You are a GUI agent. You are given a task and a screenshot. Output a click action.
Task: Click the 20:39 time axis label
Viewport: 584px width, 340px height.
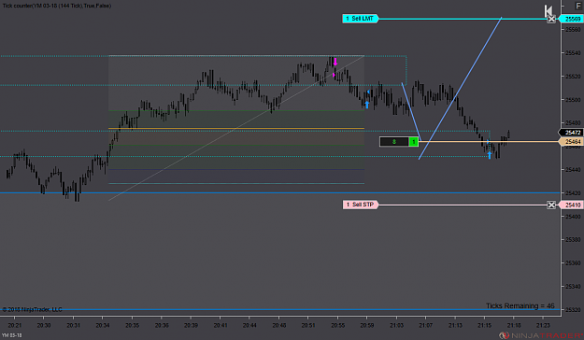coord(191,325)
